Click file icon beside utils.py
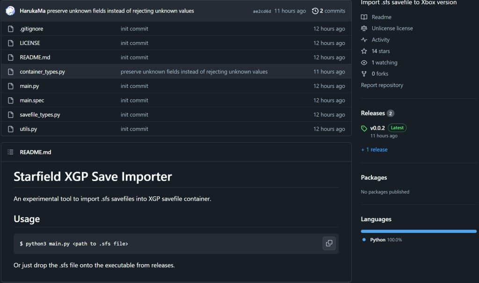This screenshot has height=283, width=479. click(x=11, y=129)
